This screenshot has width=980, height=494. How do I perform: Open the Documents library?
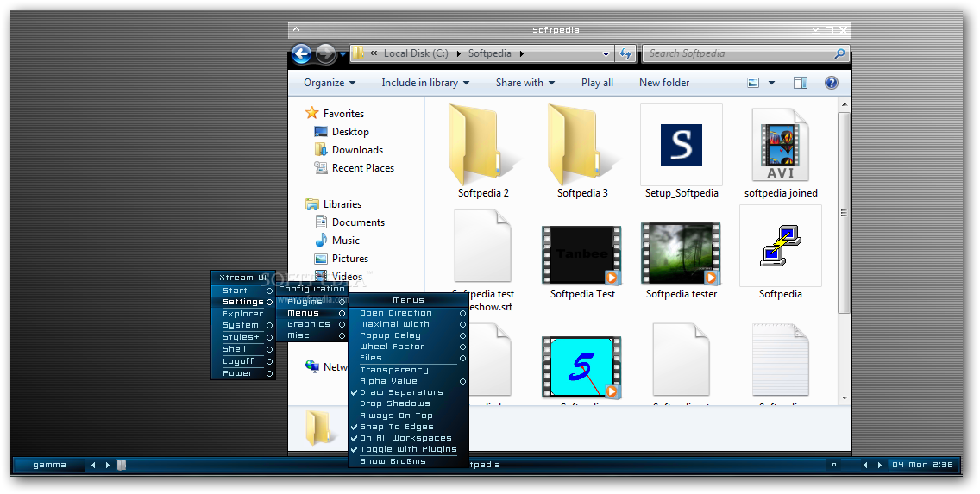click(x=358, y=222)
